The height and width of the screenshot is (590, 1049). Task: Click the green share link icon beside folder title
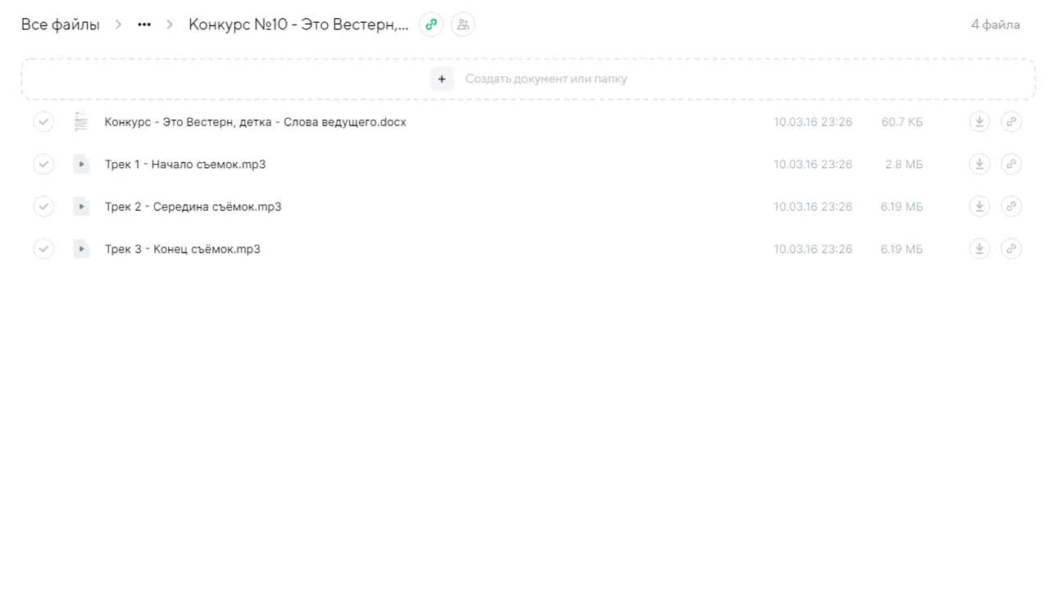click(431, 25)
